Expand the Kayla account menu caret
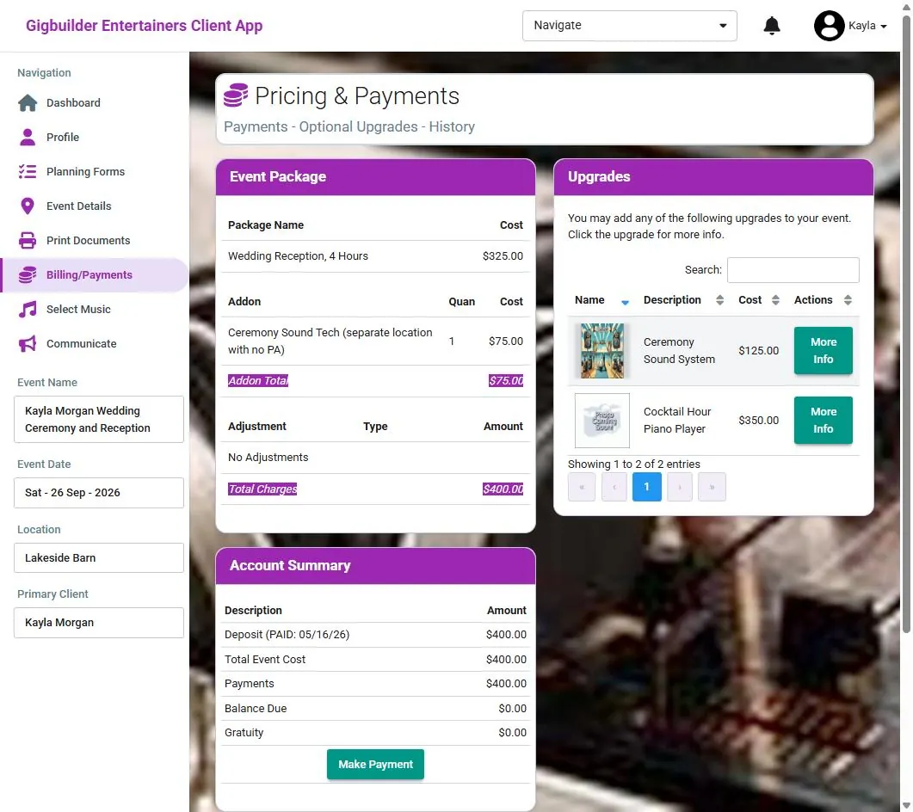Viewport: 913px width, 812px height. click(883, 27)
